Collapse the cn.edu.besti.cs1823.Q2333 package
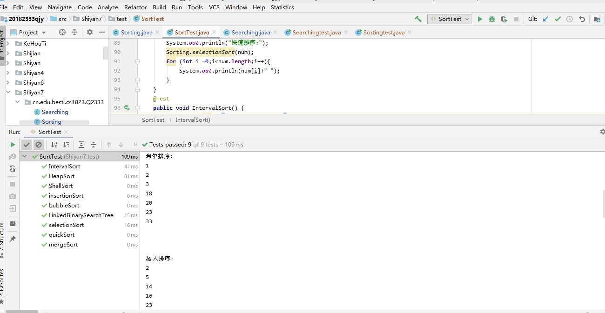Screen dimensions: 605x313 (x=17, y=102)
